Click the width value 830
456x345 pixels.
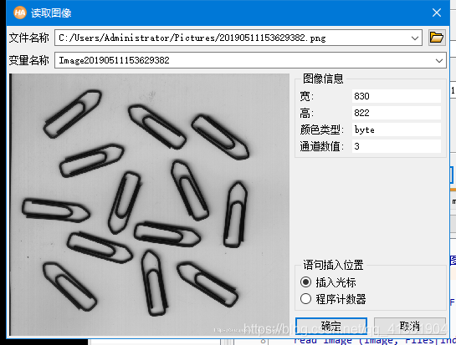[397, 96]
